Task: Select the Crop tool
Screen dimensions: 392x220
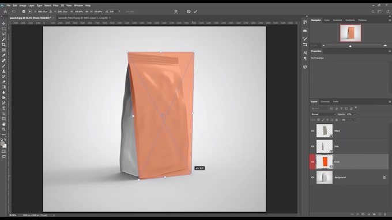Action: (x=3, y=45)
